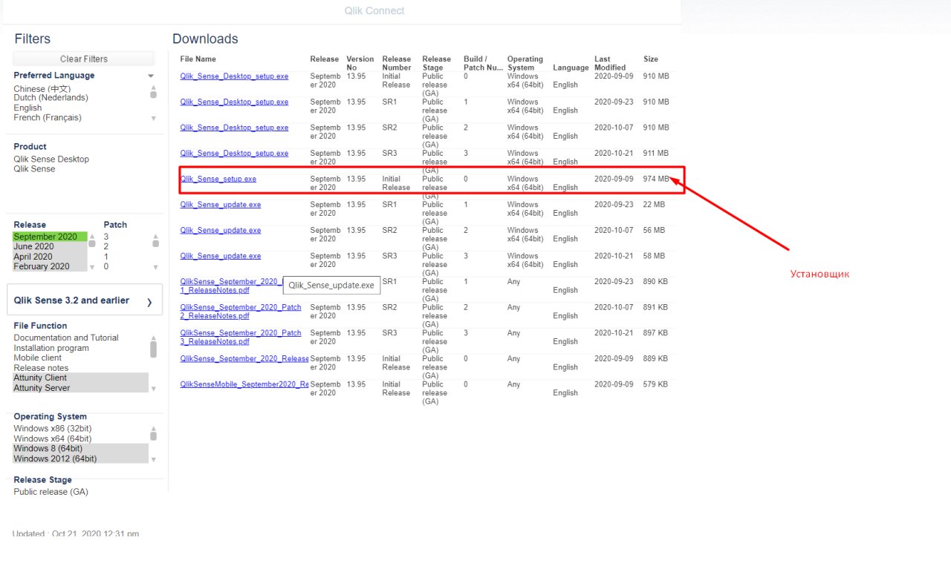Sort by Language column header

571,68
